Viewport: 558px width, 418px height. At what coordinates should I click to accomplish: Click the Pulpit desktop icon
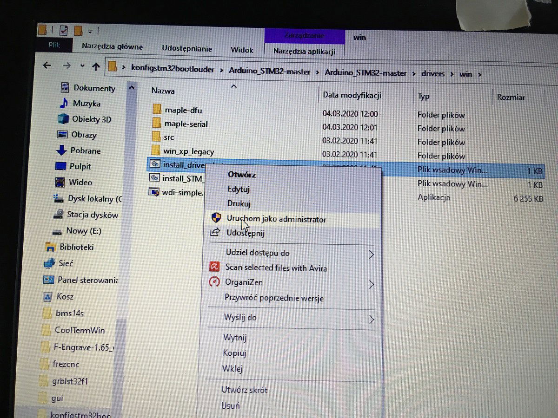pos(60,166)
